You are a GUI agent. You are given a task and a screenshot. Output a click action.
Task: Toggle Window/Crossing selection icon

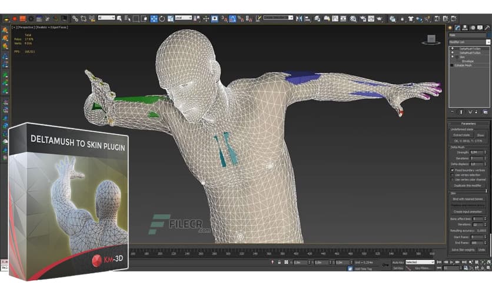144,19
